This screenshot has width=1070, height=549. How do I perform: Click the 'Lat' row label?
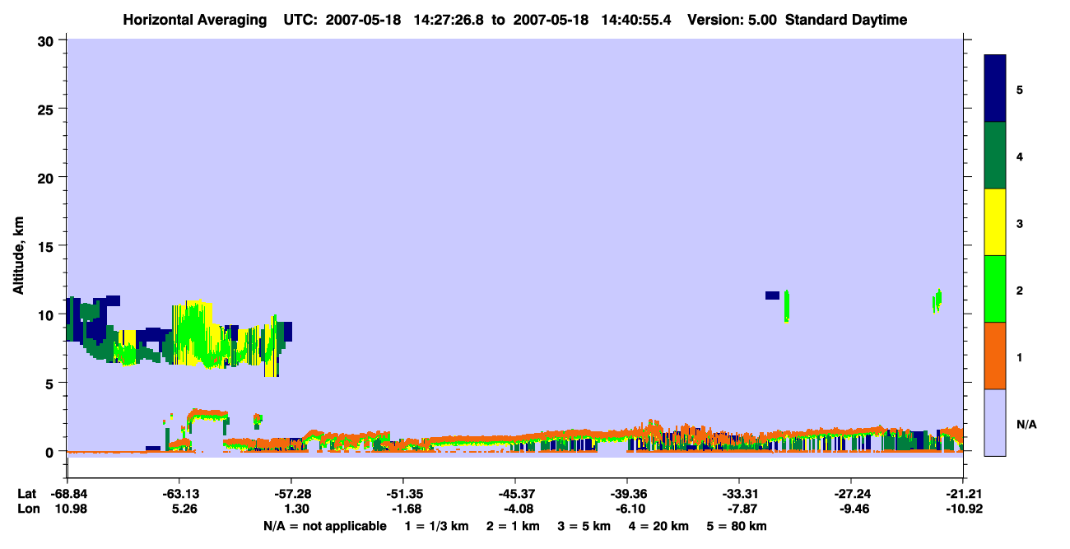(27, 494)
